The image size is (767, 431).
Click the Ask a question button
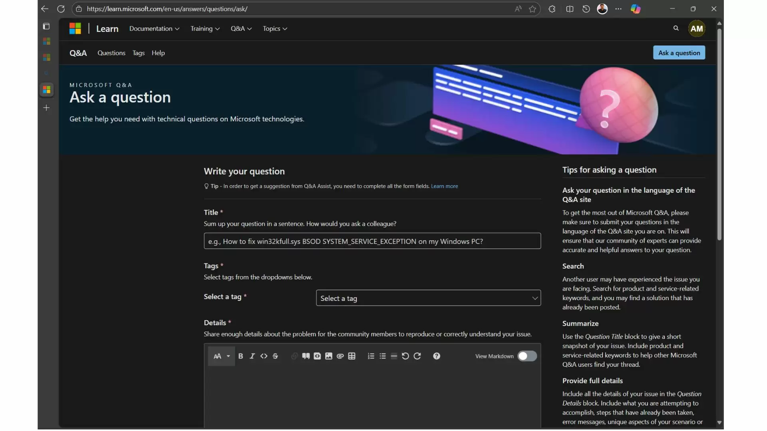[x=679, y=53]
